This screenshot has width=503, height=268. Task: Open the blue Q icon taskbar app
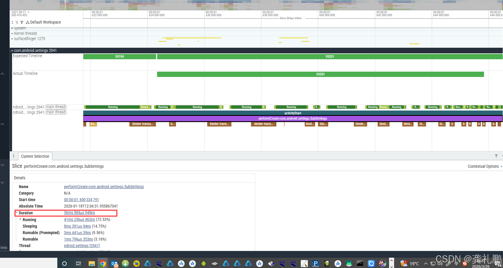[371, 264]
